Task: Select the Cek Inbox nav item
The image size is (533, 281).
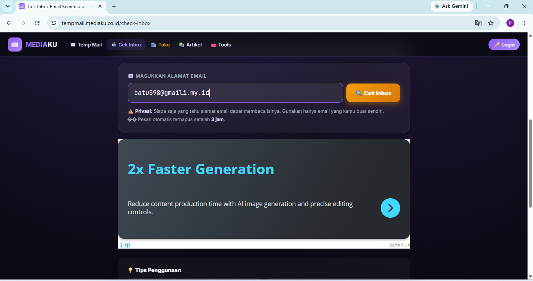Action: pos(126,45)
